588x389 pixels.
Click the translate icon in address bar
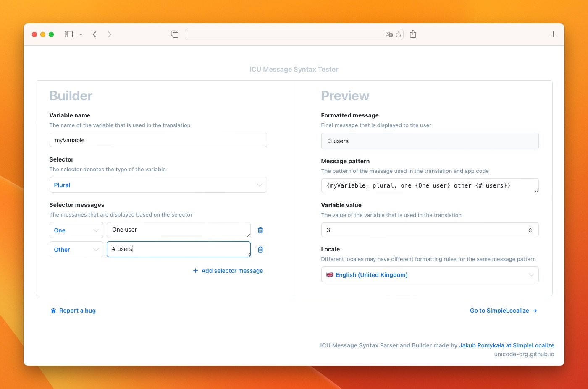[389, 34]
